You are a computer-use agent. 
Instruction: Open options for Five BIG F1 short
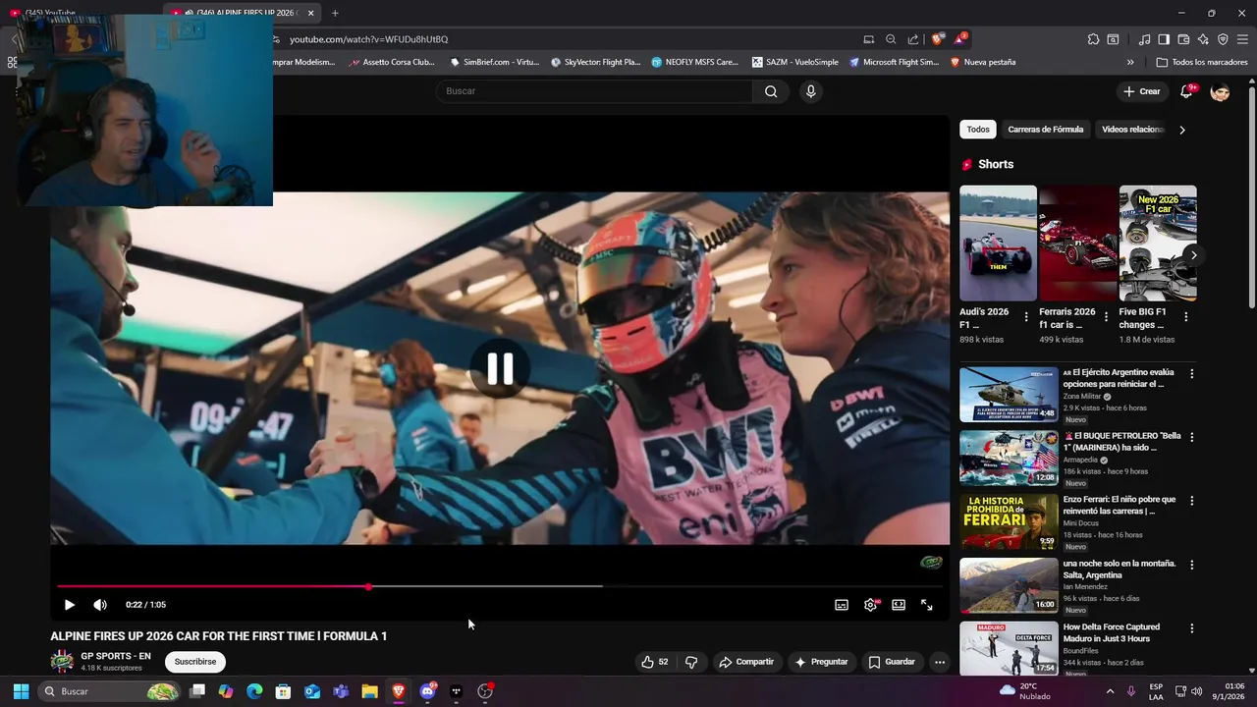[x=1185, y=317]
